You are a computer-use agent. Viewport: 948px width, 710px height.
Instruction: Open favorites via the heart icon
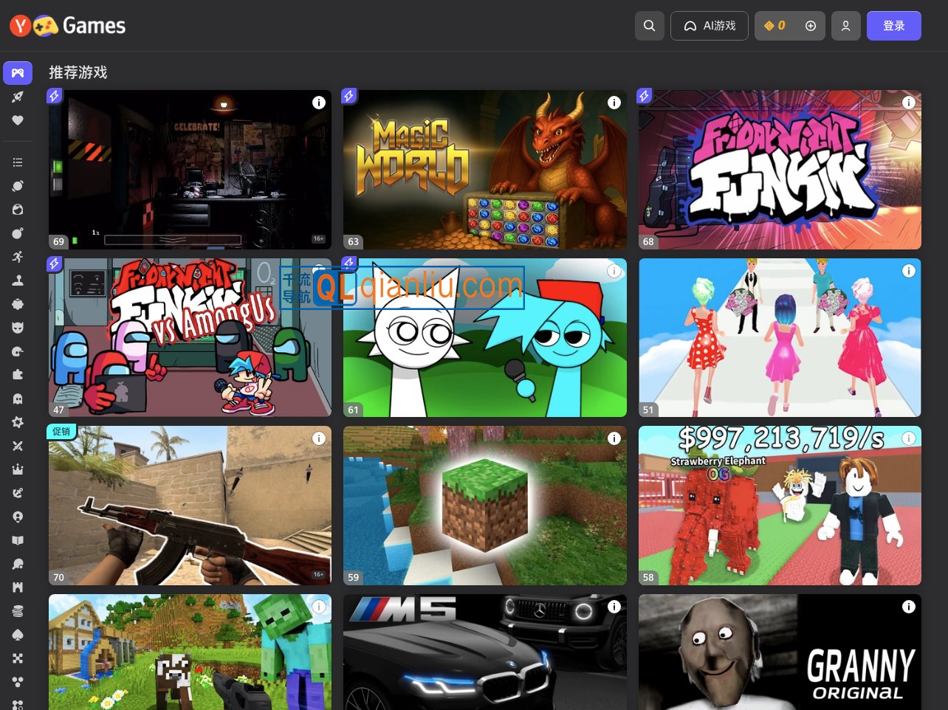[x=18, y=120]
